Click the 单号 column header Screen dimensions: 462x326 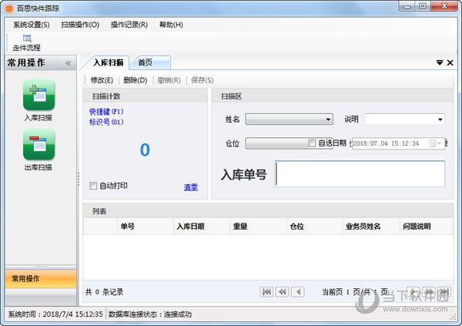146,227
